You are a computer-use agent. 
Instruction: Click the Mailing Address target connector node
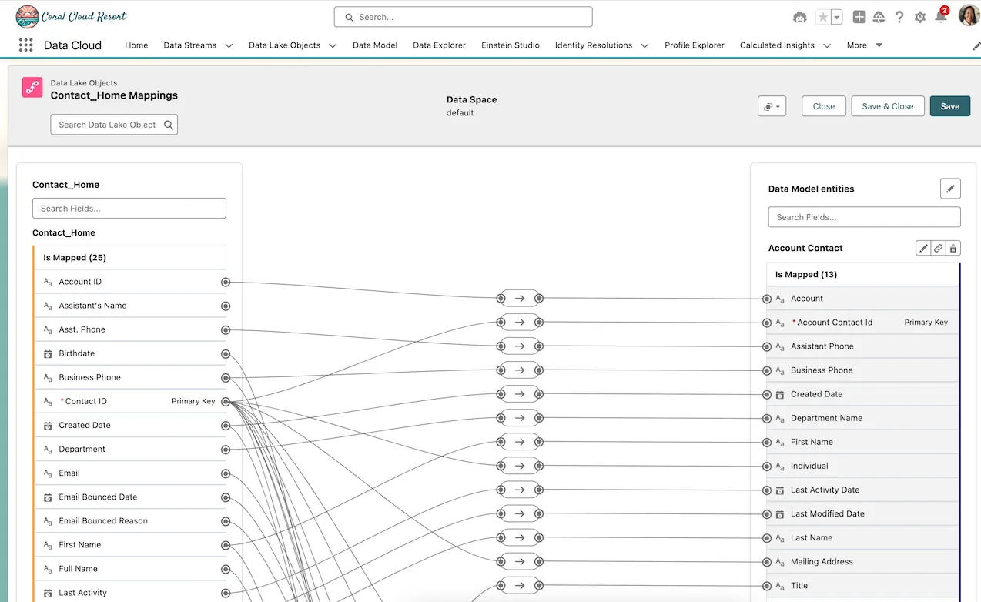[767, 562]
